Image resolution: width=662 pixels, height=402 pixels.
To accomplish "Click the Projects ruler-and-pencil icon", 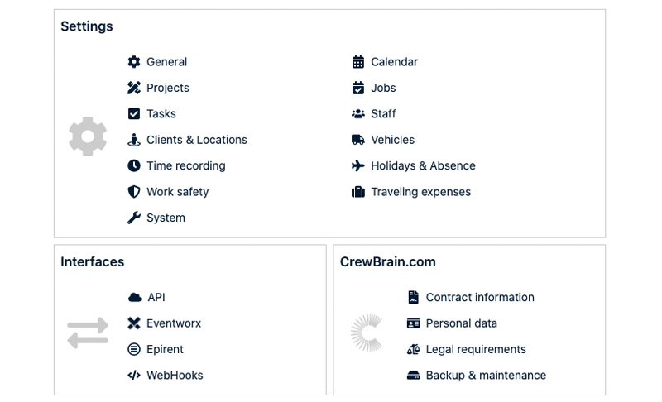I will (134, 88).
